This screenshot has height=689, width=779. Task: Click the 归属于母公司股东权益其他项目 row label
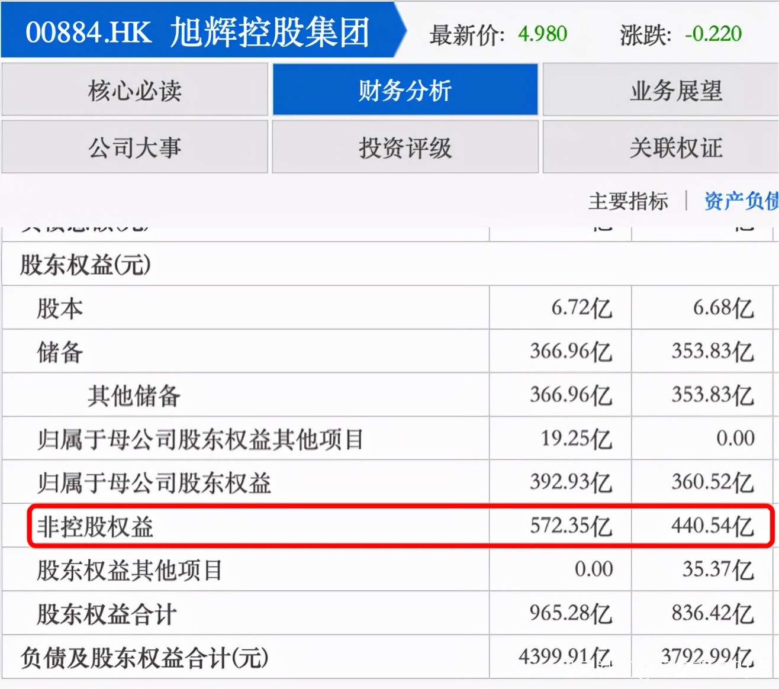tap(200, 439)
